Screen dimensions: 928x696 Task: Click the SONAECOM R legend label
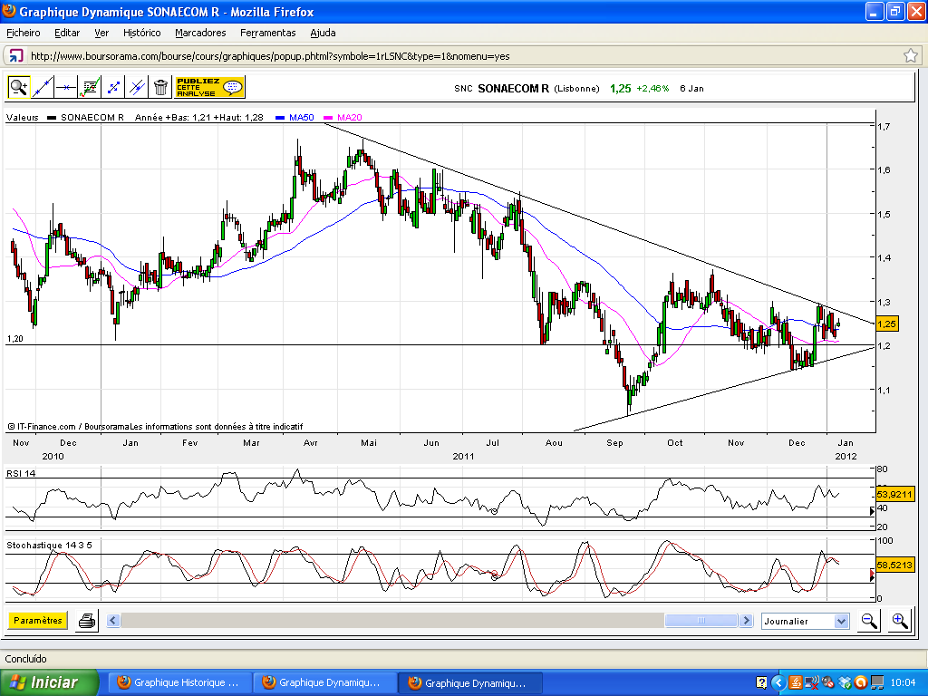click(x=92, y=117)
